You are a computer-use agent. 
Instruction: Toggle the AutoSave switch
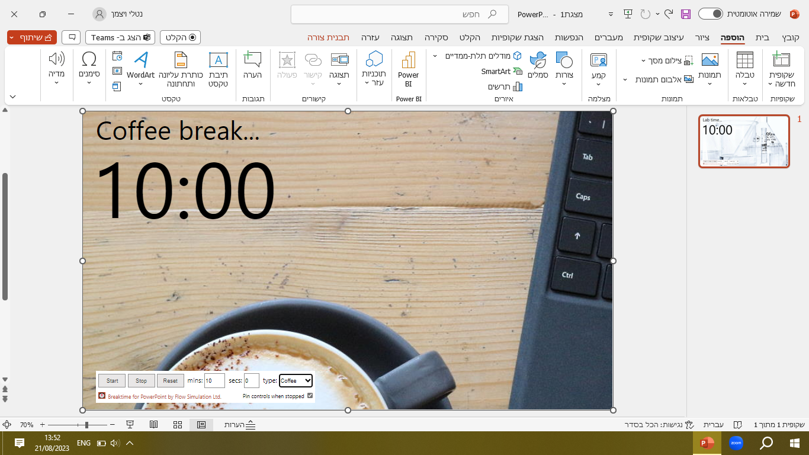coord(710,14)
